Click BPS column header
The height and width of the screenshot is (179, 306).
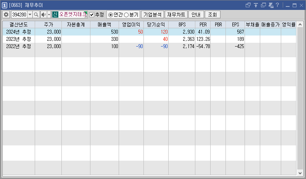[182, 24]
